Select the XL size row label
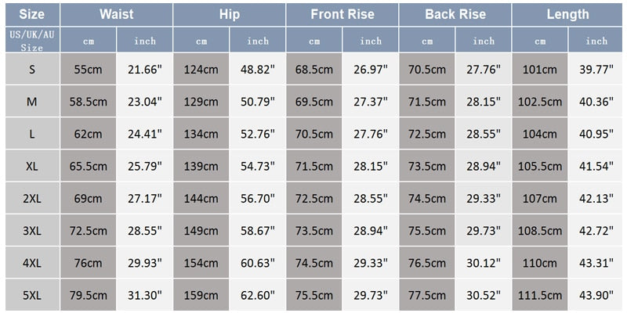Viewport: 627px width, 313px height. pyautogui.click(x=31, y=166)
